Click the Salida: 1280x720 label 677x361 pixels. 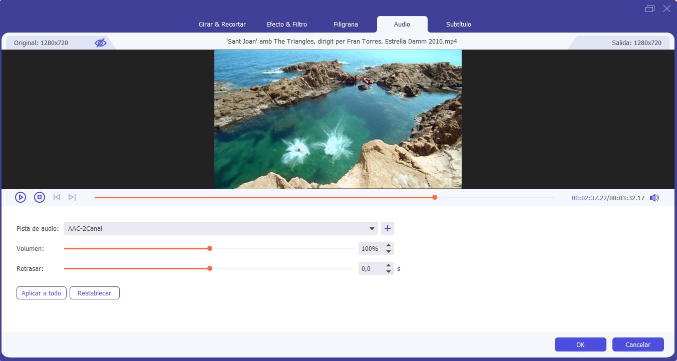click(636, 43)
